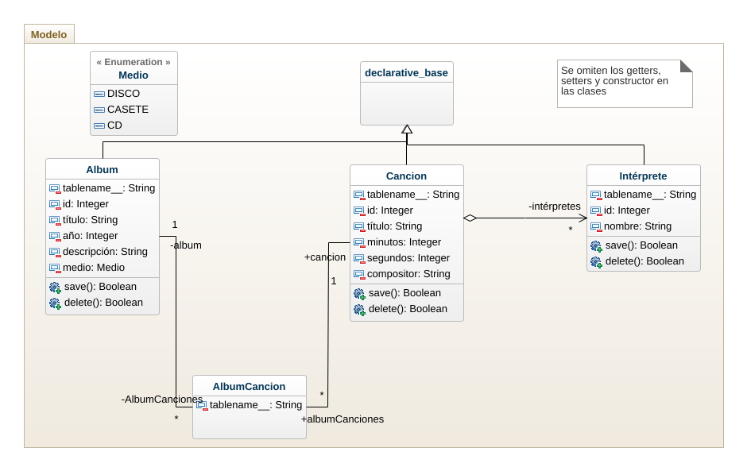Click the AlbumCancion tablename__ attribute icon

(x=202, y=406)
